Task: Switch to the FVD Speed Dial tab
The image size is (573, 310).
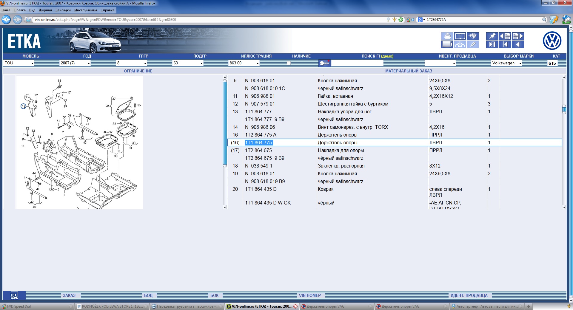Action: (37, 306)
